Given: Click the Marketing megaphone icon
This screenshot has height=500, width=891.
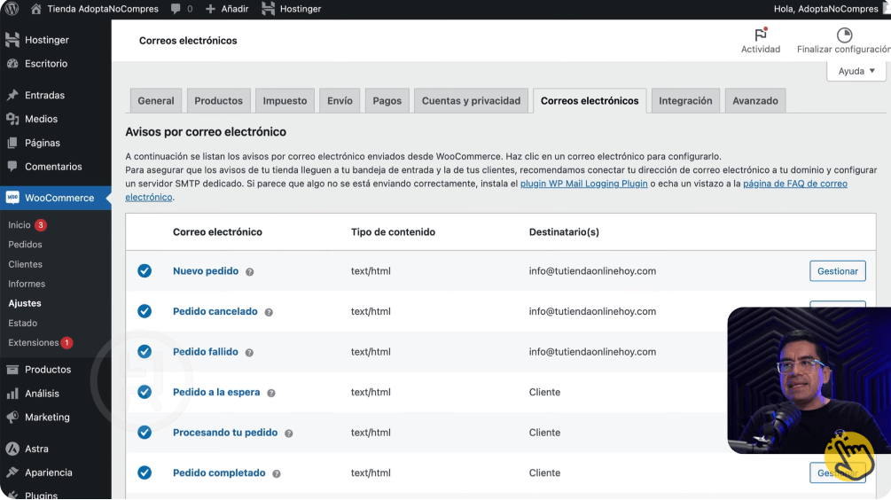Looking at the screenshot, I should tap(12, 417).
